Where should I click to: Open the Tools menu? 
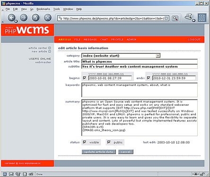coord(56,9)
